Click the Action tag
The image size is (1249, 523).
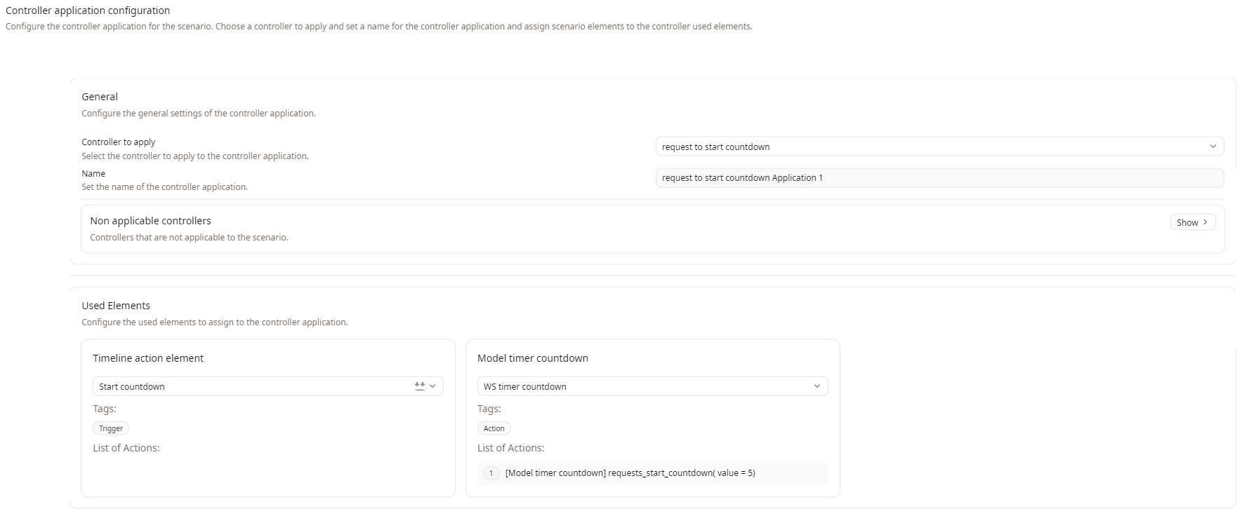(x=494, y=428)
